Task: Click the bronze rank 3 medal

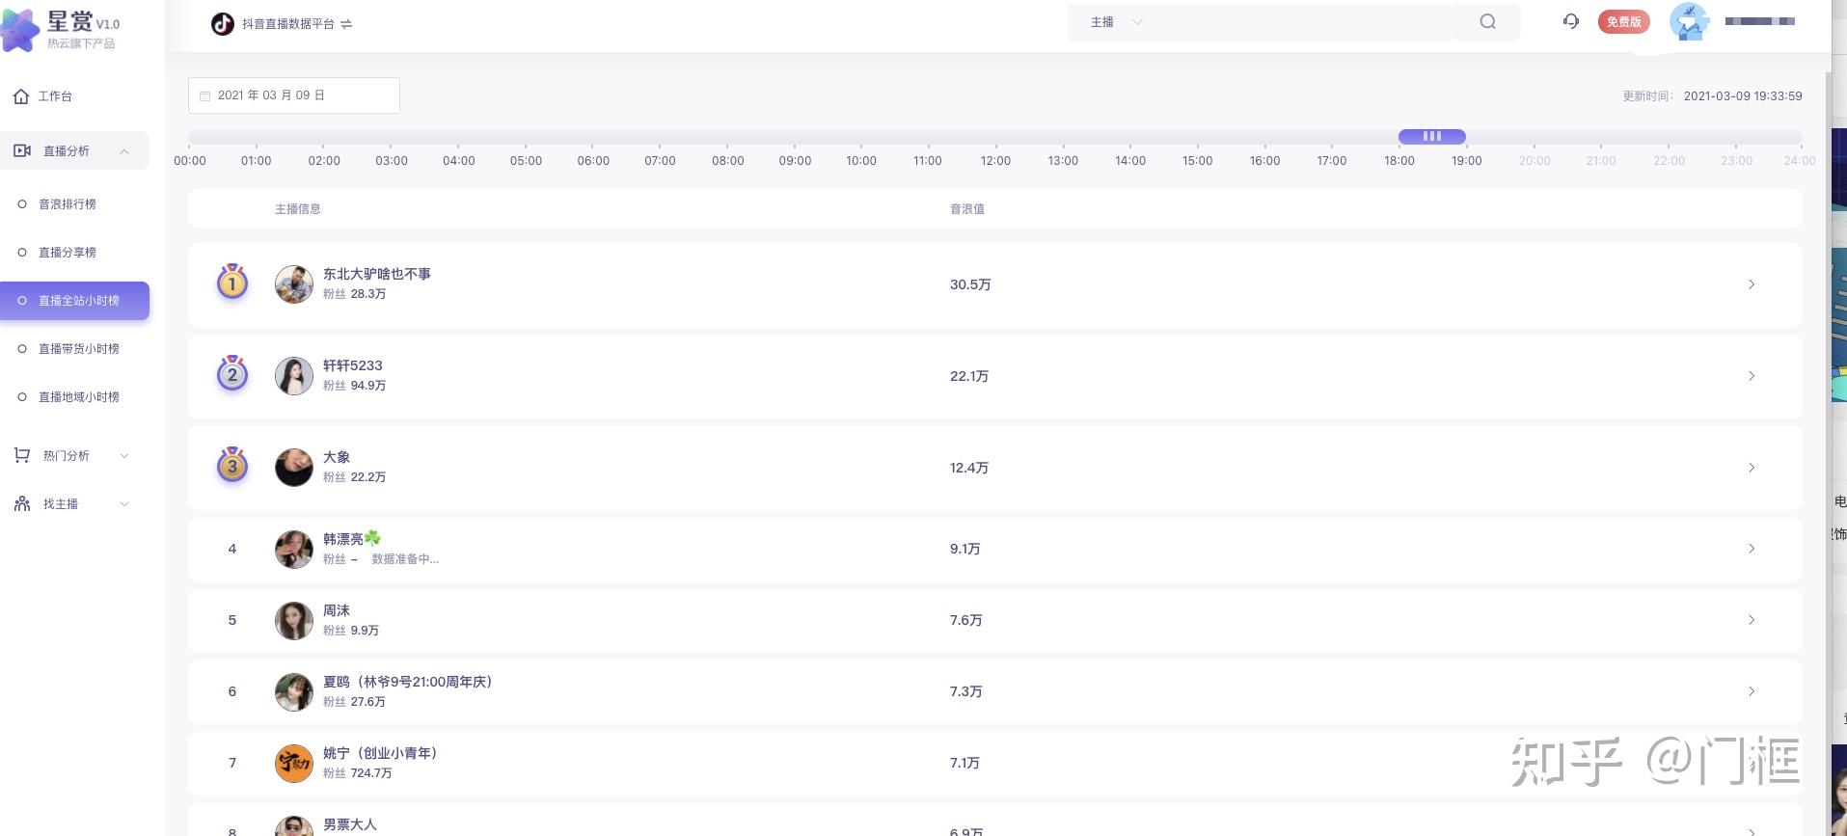Action: (232, 466)
